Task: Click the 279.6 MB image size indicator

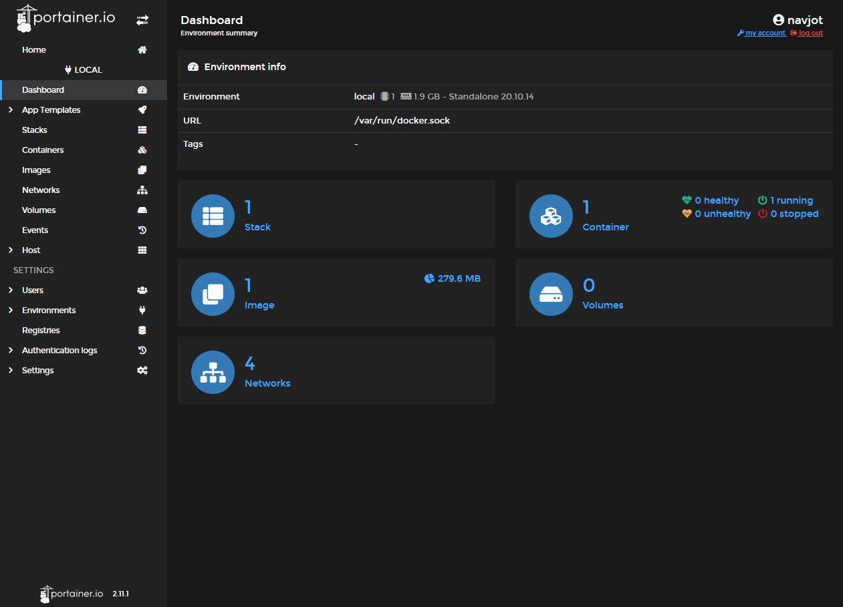Action: click(453, 278)
